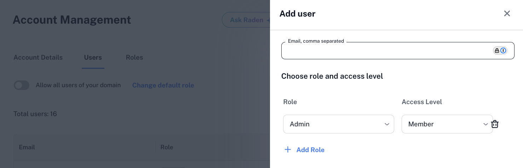Click the Change default role link
The image size is (523, 168).
pyautogui.click(x=163, y=85)
